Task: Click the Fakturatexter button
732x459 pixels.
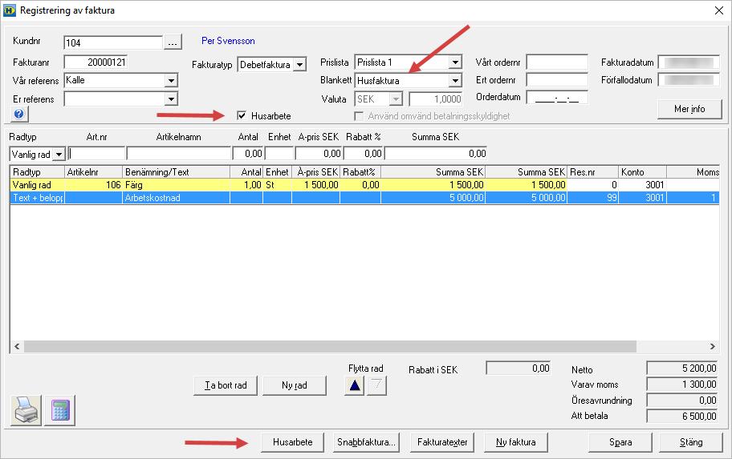Action: [x=442, y=442]
